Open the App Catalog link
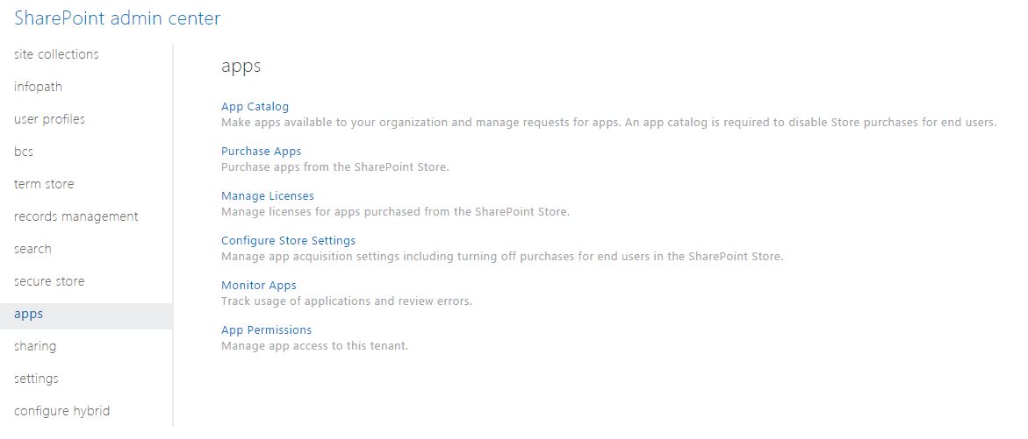The height and width of the screenshot is (439, 1028). pos(255,107)
